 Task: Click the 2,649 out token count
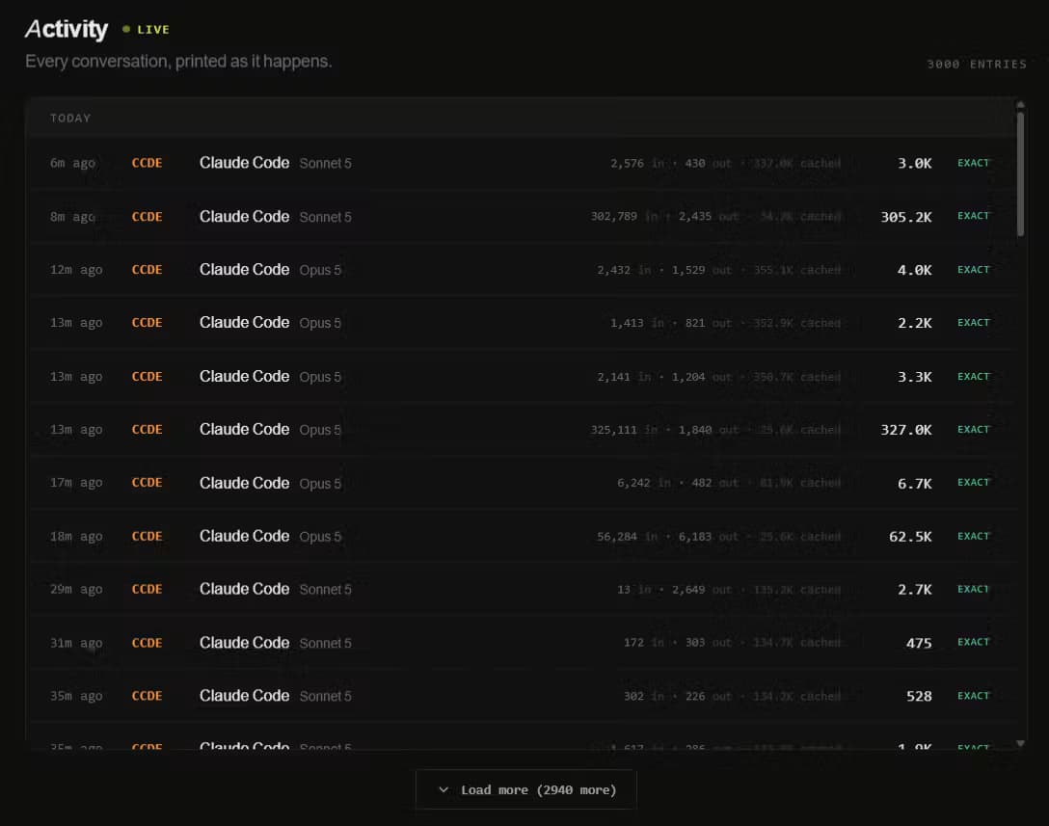pyautogui.click(x=702, y=589)
